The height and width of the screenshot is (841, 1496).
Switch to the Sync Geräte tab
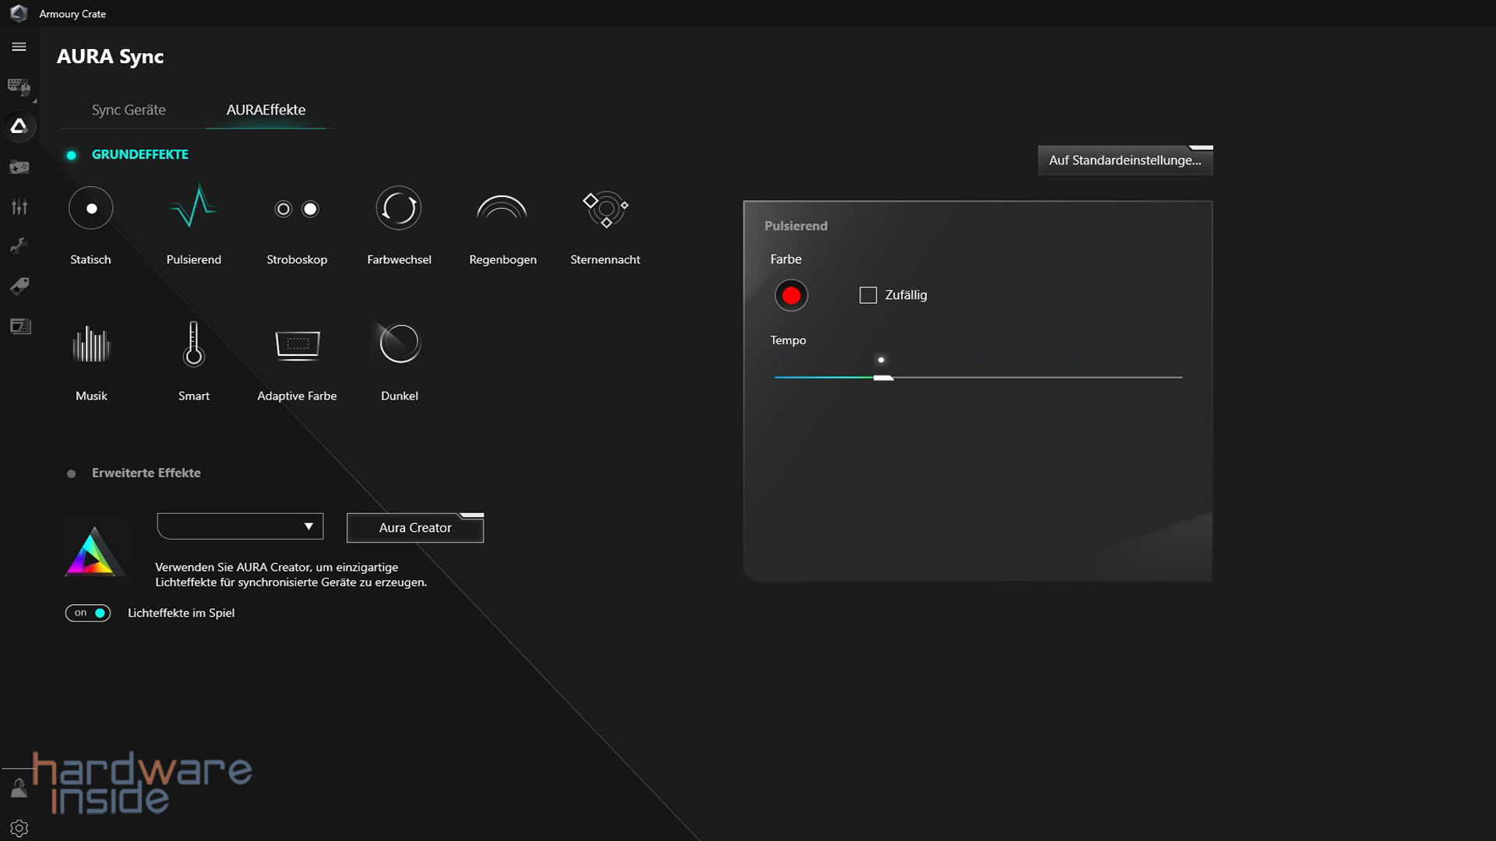tap(129, 110)
